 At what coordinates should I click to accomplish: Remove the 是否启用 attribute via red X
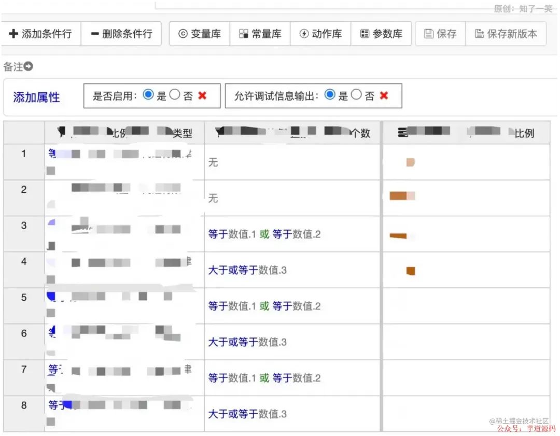(x=202, y=95)
